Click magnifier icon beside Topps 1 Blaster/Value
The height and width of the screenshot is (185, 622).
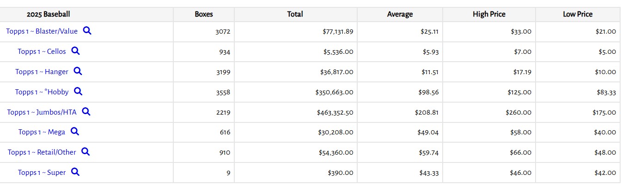point(87,31)
